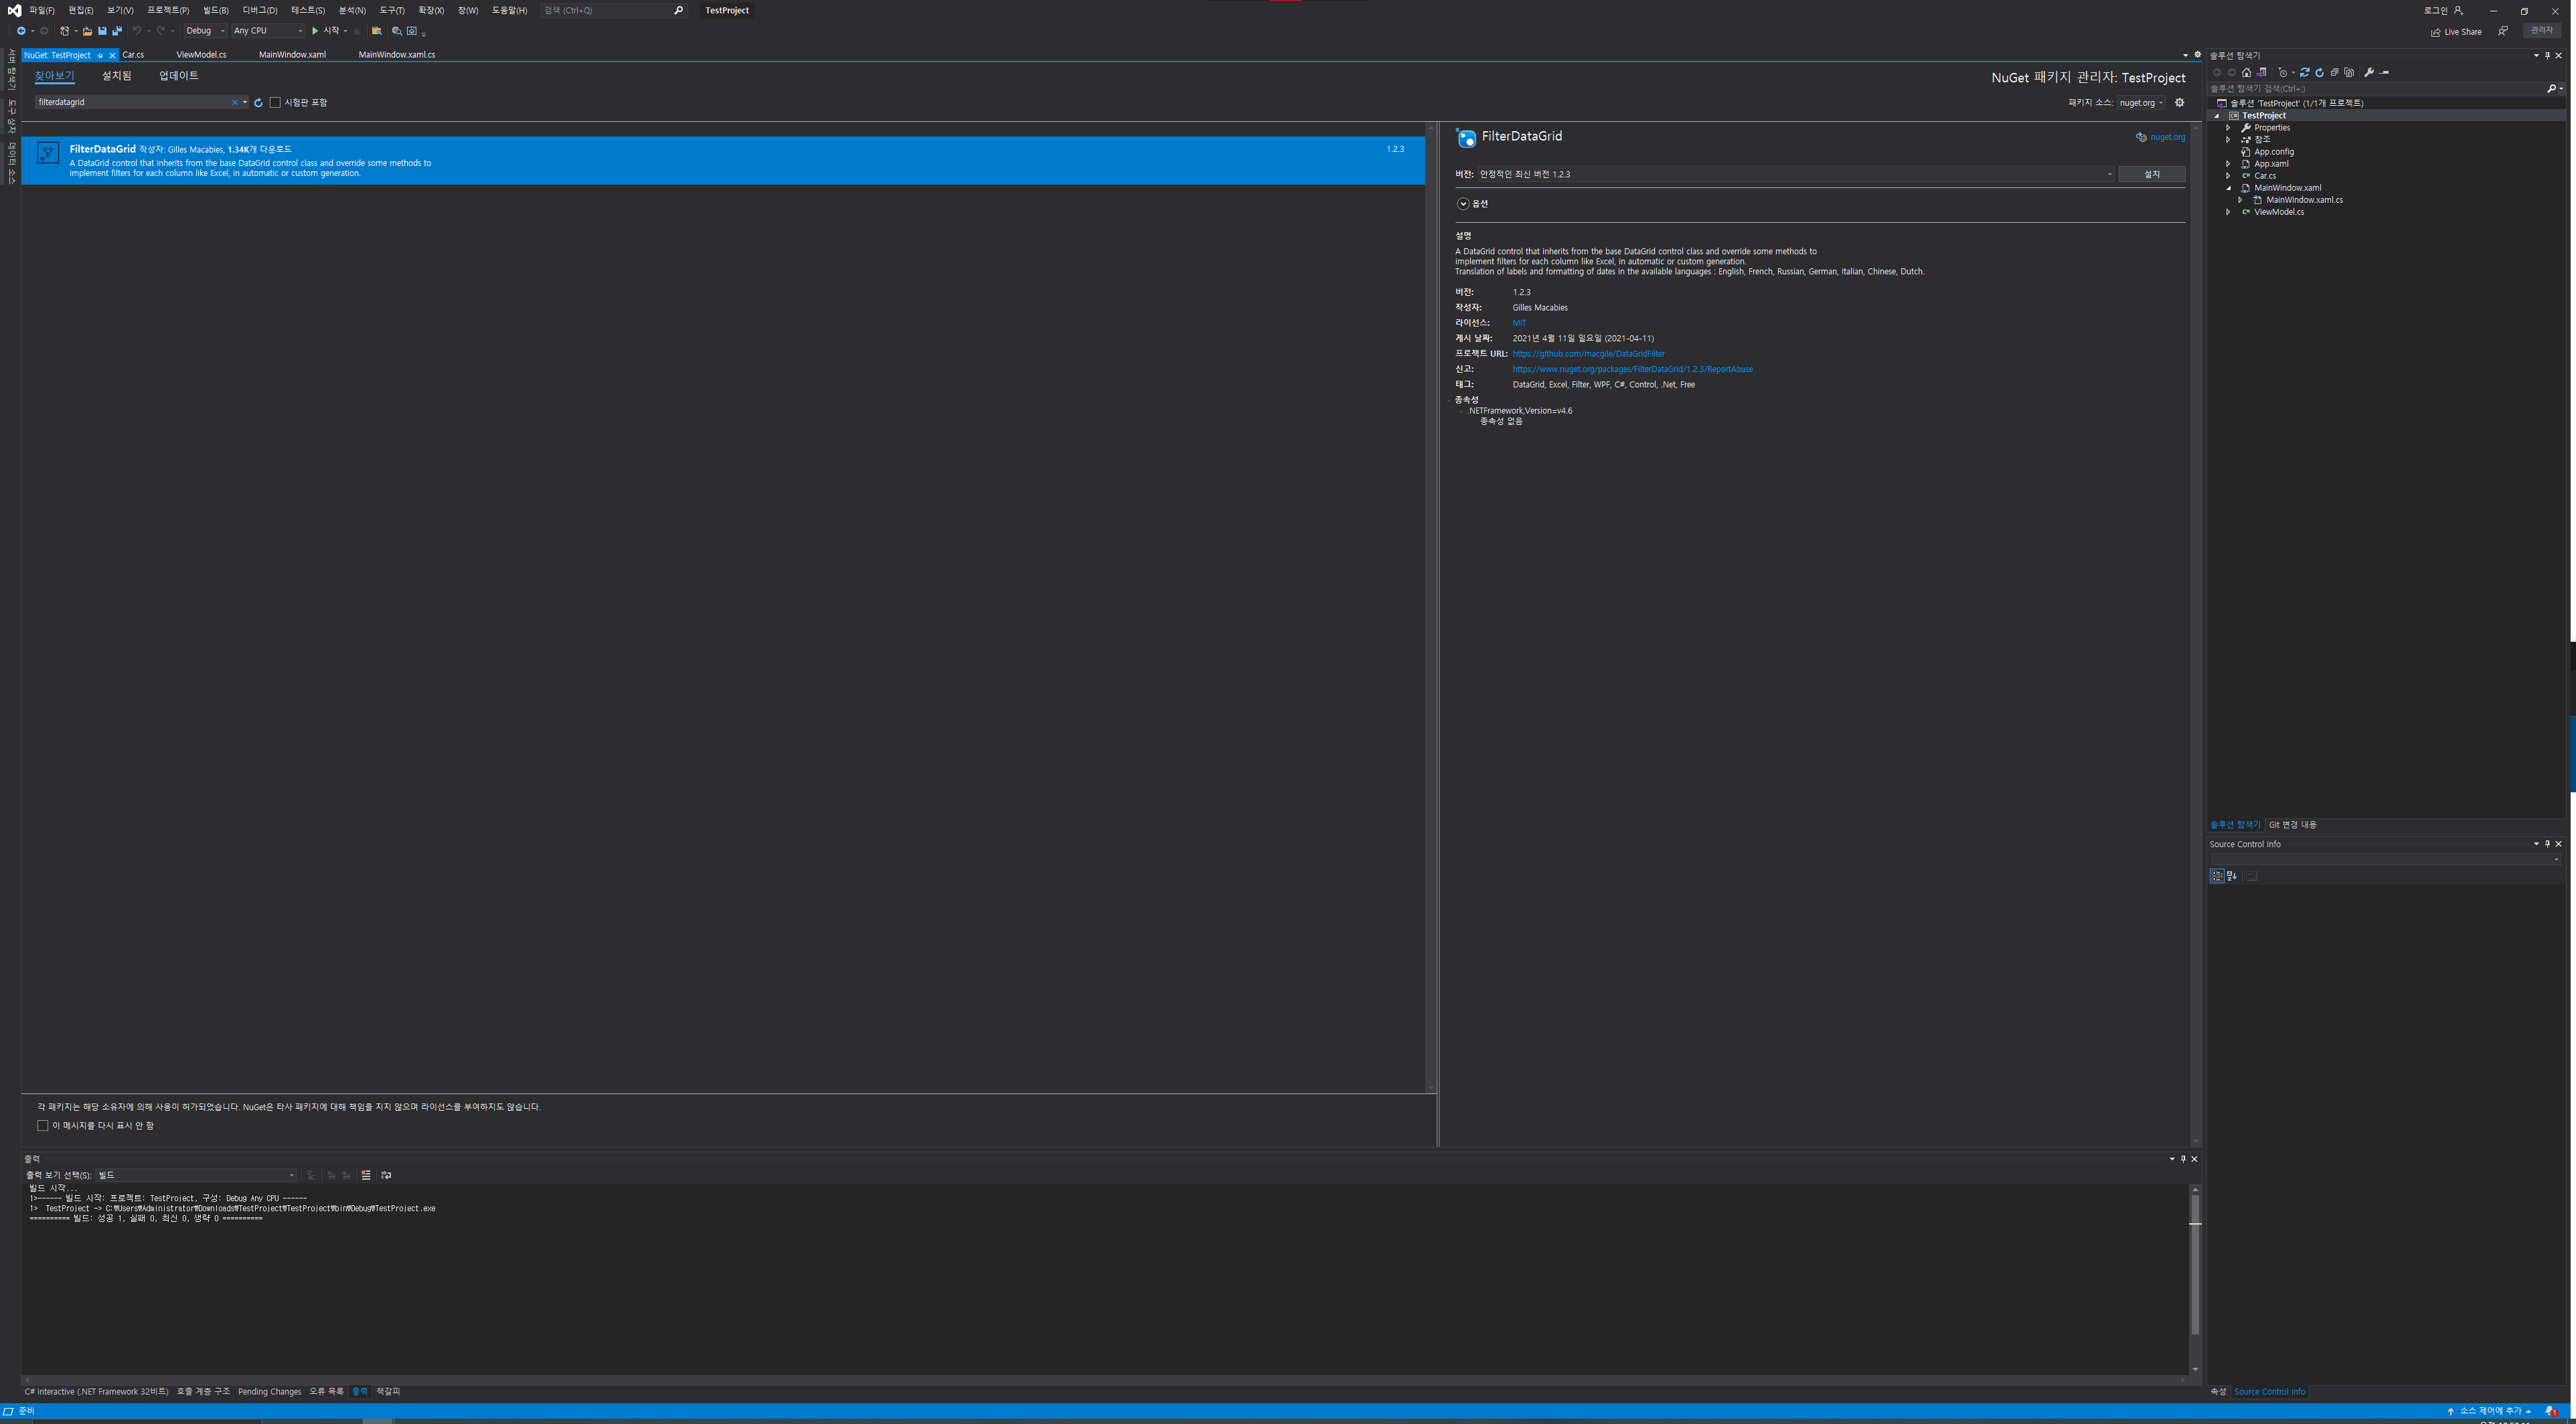Open the nuget.org package source dropdown
2576x1424 pixels.
click(x=2141, y=102)
